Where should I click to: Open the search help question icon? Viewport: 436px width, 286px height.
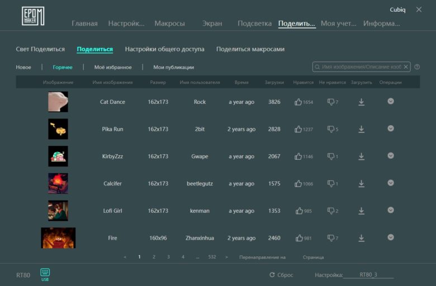tap(417, 67)
